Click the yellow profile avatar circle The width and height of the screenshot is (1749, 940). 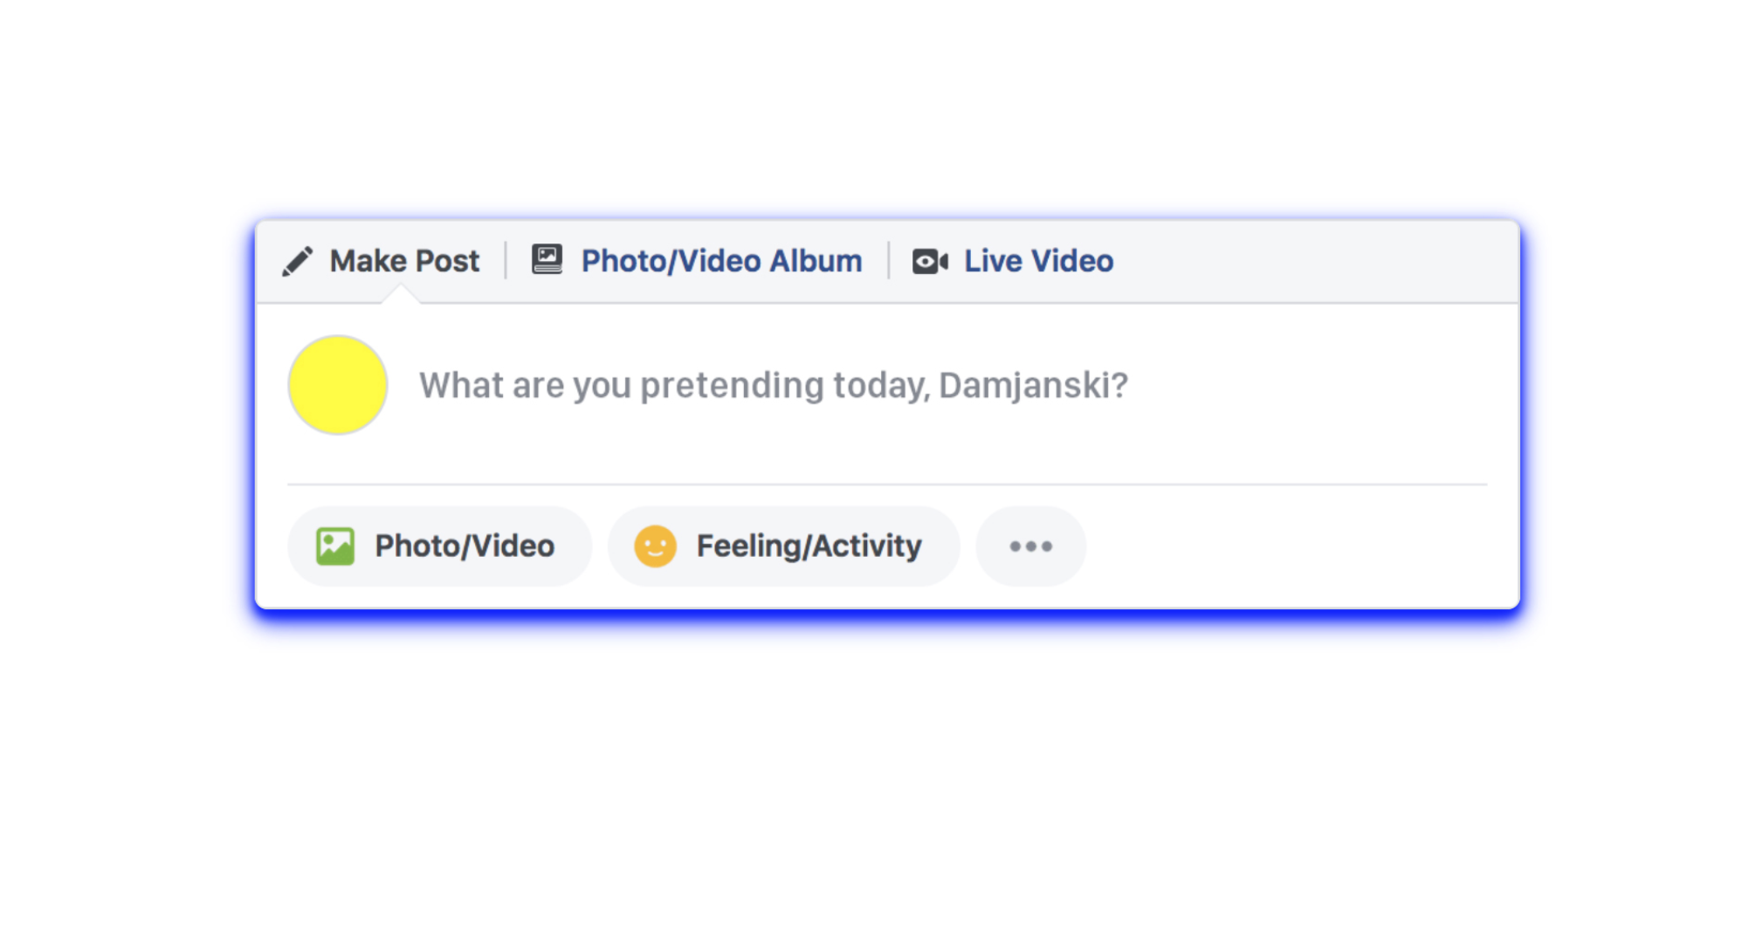tap(338, 385)
